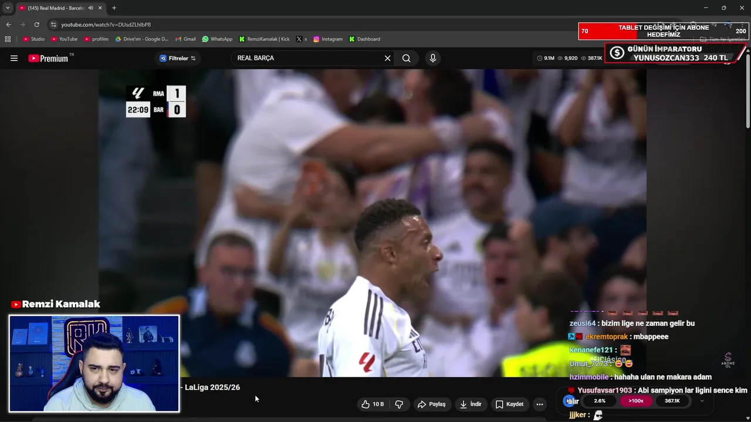Go back in the browser
Screen dimensions: 751x422
[x=8, y=25]
